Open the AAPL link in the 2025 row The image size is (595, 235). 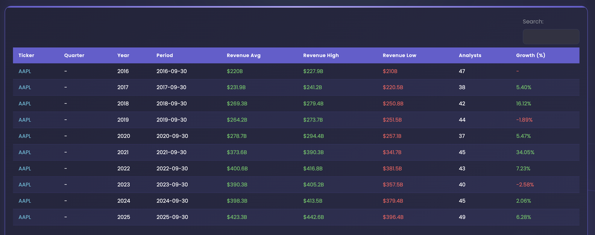point(24,217)
